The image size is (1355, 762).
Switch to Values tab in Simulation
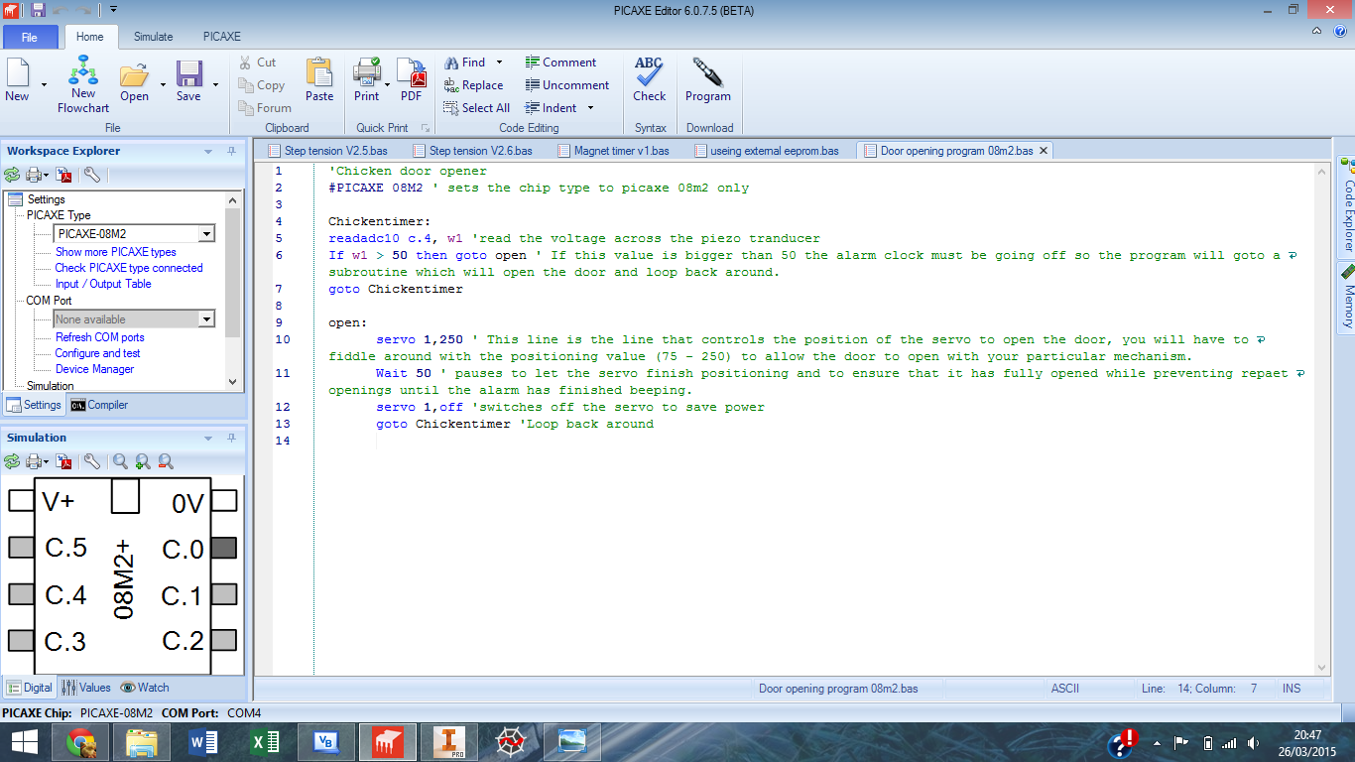86,688
